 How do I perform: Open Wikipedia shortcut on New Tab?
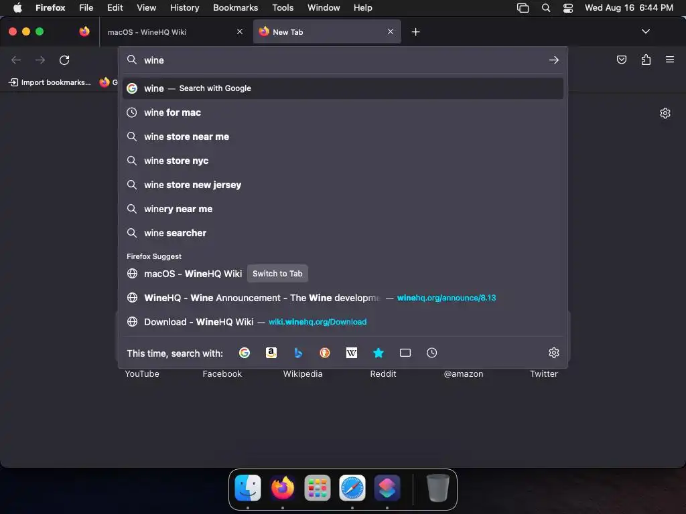click(x=303, y=373)
